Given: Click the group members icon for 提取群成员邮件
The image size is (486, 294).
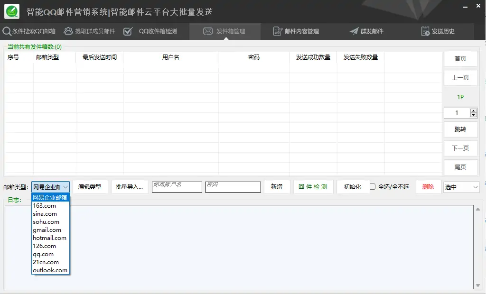Looking at the screenshot, I should click(x=68, y=31).
